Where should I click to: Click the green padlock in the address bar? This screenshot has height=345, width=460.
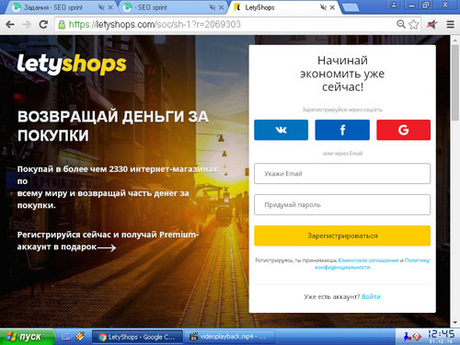pos(62,25)
